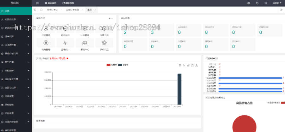Expand 文章内容管理 sidebar arrow
Viewport: 285px width, 132px height.
(x=28, y=122)
